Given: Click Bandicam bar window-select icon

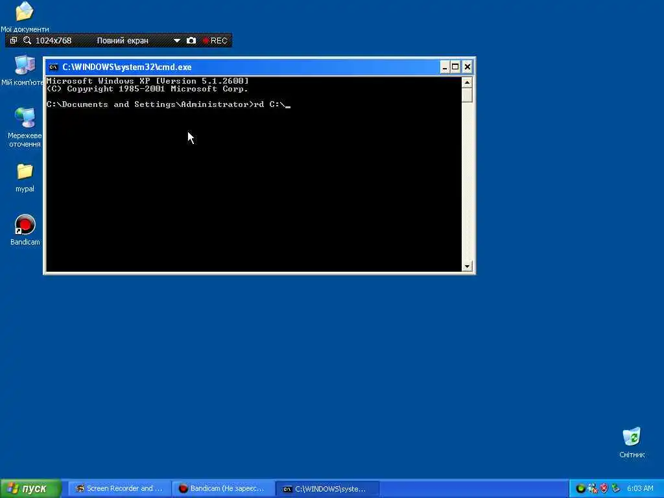Looking at the screenshot, I should (x=13, y=40).
